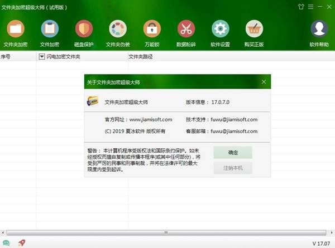Click the 文件夹路径 column header
This screenshot has width=335, height=248.
point(232,56)
